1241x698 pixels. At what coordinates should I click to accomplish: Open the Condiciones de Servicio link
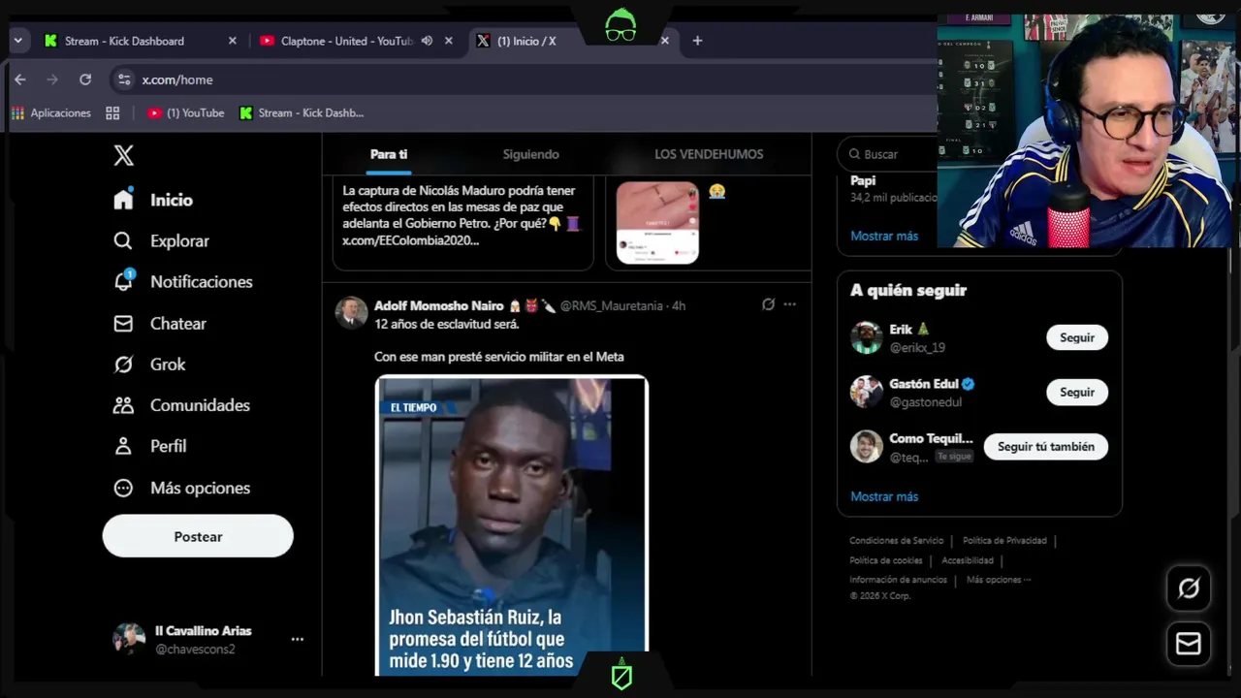click(x=896, y=541)
